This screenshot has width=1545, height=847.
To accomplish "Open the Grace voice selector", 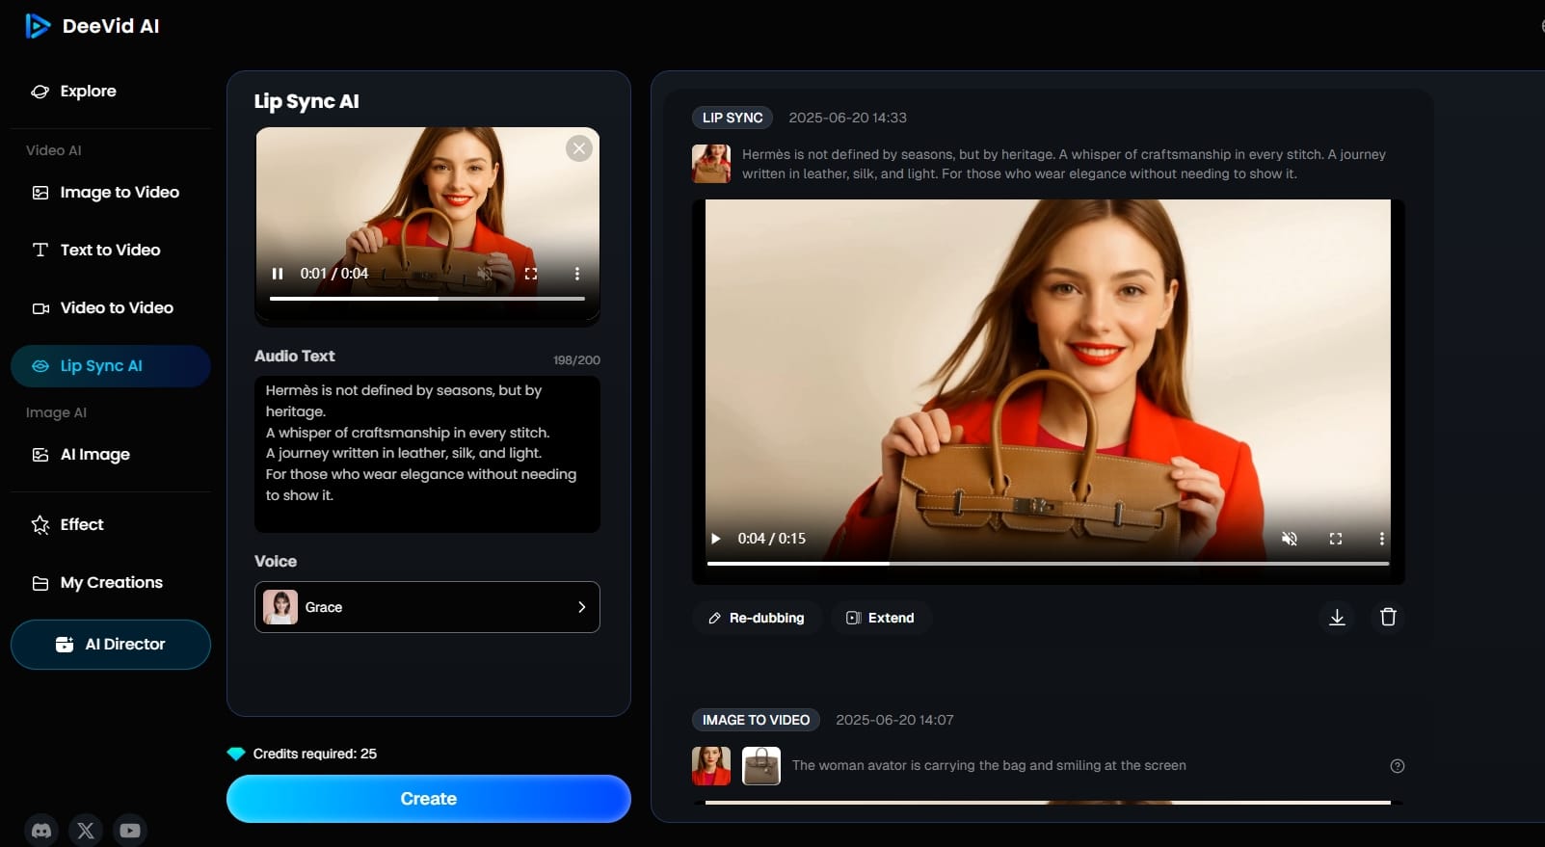I will (x=427, y=607).
